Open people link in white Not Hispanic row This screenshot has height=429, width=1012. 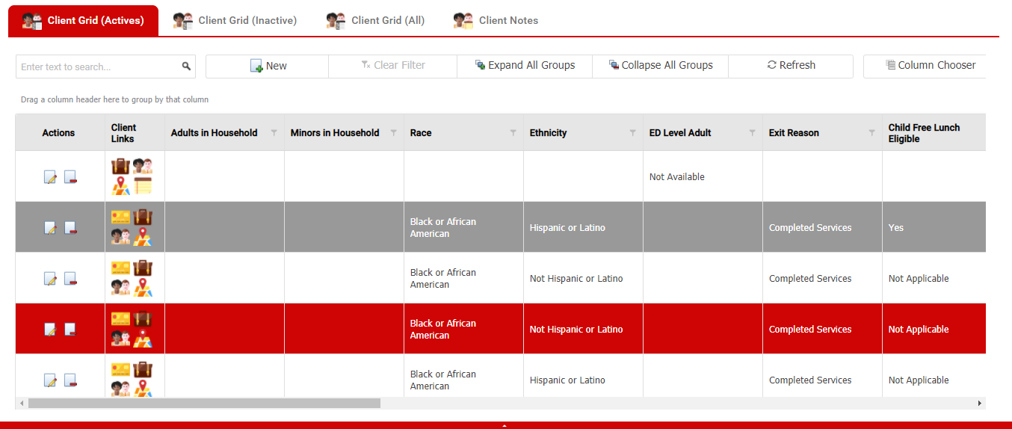pyautogui.click(x=121, y=288)
